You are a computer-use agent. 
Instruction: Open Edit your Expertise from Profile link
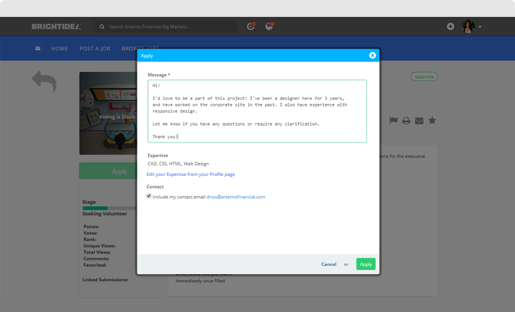[x=191, y=174]
